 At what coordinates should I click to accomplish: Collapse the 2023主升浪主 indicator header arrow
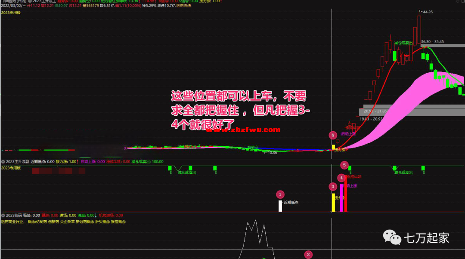click(x=30, y=2)
